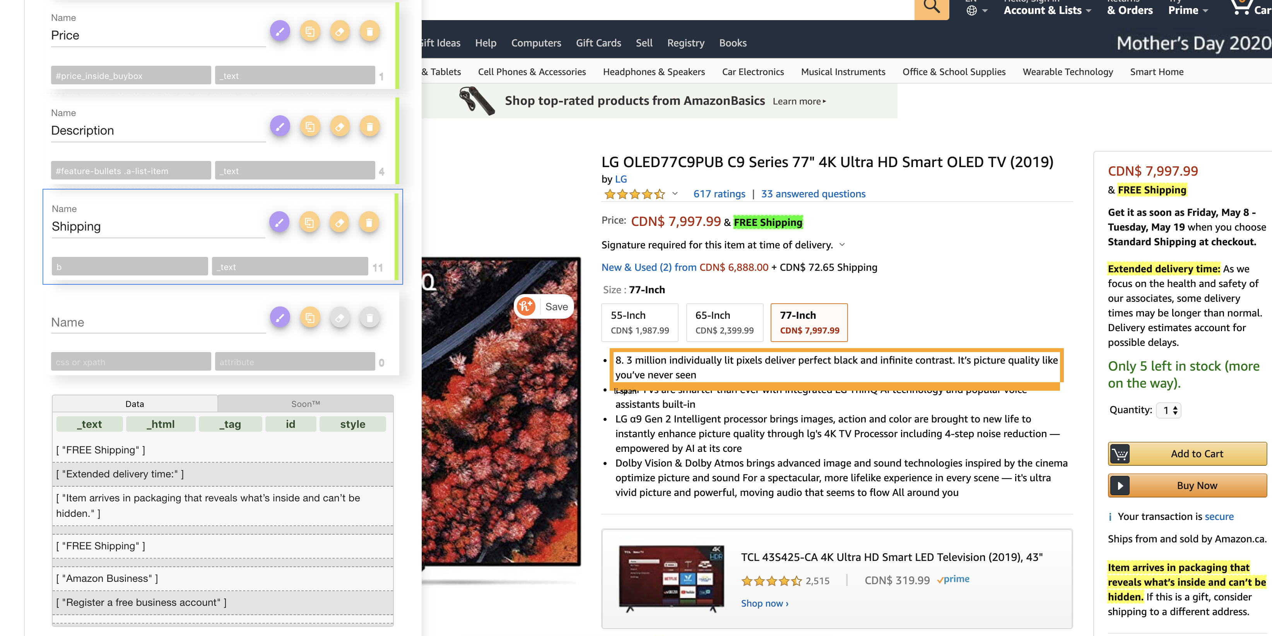
Task: Clear the Shipping selector with the eraser icon
Action: click(x=339, y=223)
